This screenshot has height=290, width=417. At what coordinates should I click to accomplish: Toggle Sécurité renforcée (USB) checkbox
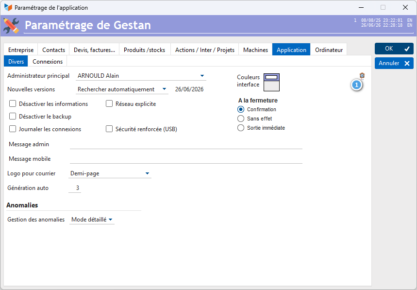[109, 129]
